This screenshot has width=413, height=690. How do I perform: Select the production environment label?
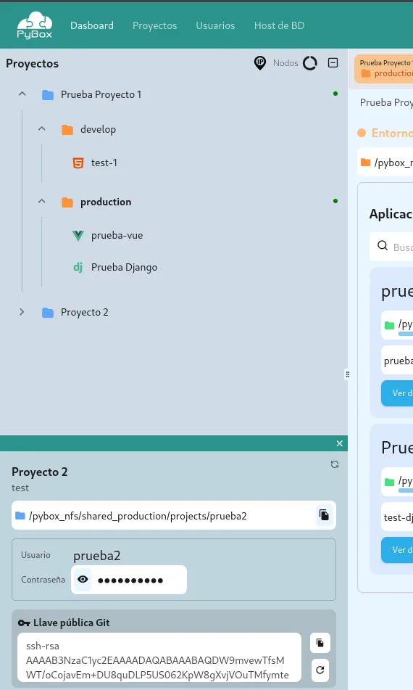click(106, 202)
